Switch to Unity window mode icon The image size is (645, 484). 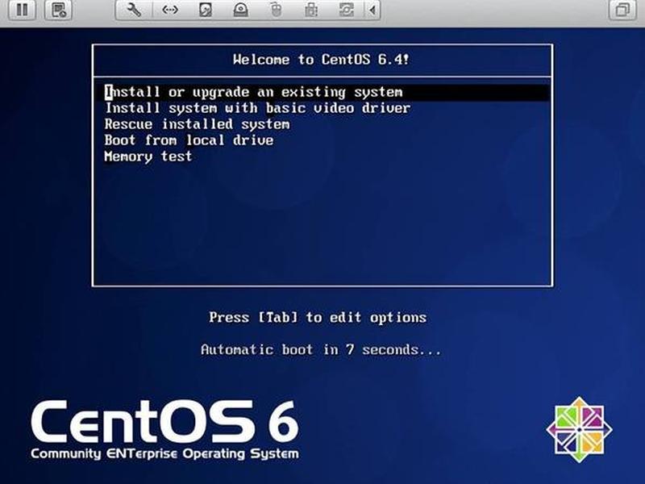click(x=622, y=10)
